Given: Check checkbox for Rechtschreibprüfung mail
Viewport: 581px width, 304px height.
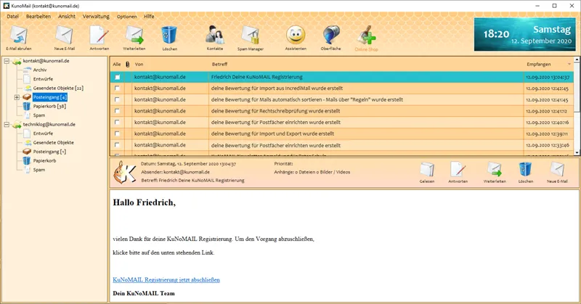Looking at the screenshot, I should click(118, 111).
